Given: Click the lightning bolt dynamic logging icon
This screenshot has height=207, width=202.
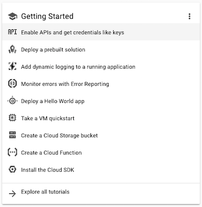Looking at the screenshot, I should pyautogui.click(x=13, y=66).
